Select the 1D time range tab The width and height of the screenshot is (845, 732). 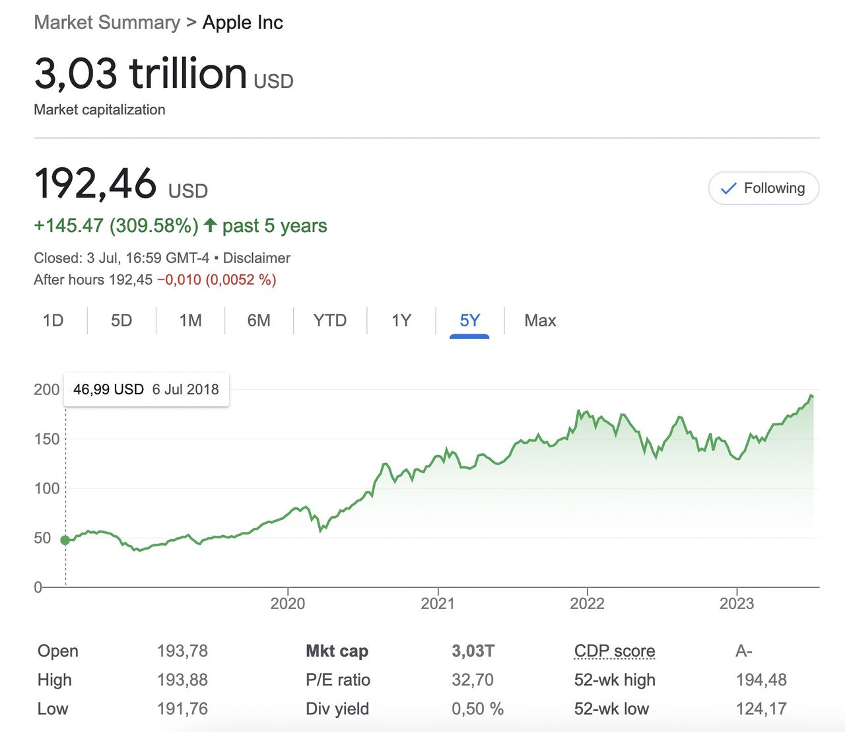(x=53, y=320)
